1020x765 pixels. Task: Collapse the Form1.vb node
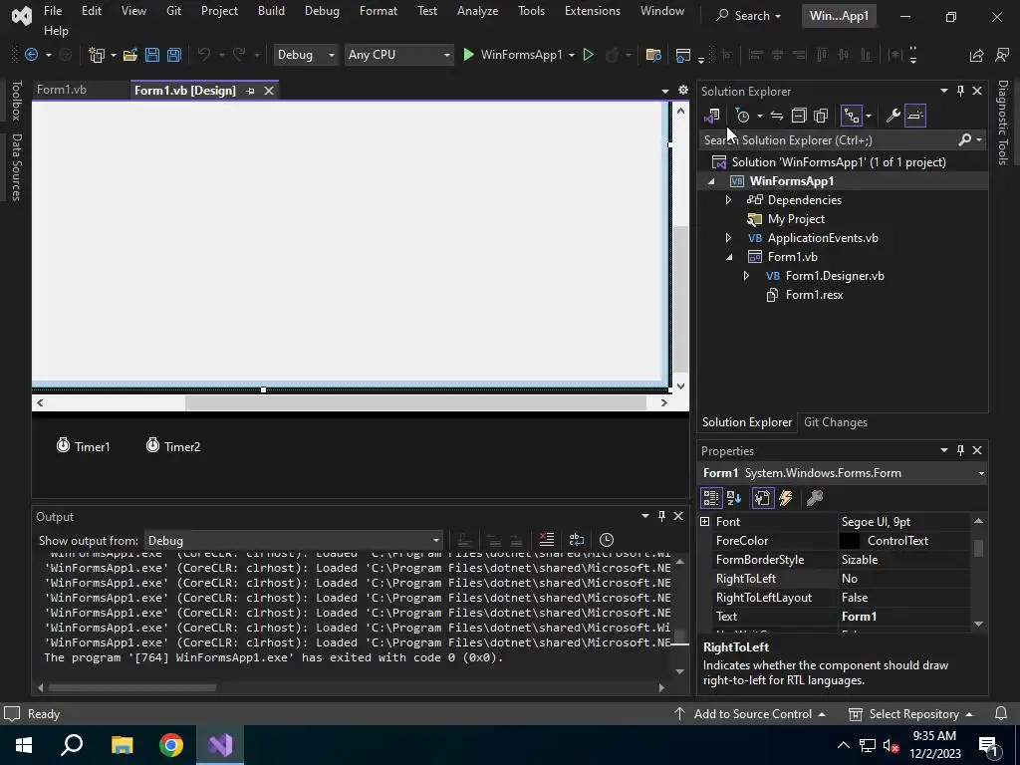(728, 257)
